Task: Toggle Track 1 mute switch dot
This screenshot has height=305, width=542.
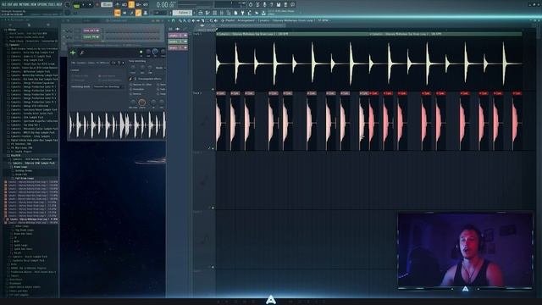Action: point(213,89)
